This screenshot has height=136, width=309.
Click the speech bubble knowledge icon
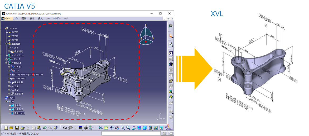(x=70, y=128)
